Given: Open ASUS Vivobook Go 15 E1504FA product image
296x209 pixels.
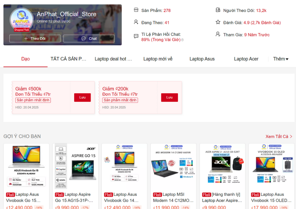Looking at the screenshot, I should tap(26, 166).
